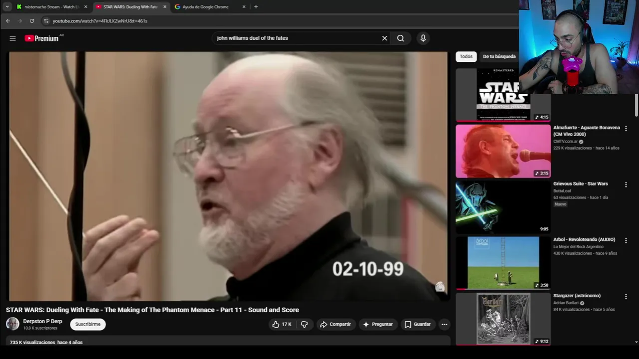The width and height of the screenshot is (639, 359).
Task: Open options for Almafuerte - Aguante Bonavena video
Action: click(626, 129)
